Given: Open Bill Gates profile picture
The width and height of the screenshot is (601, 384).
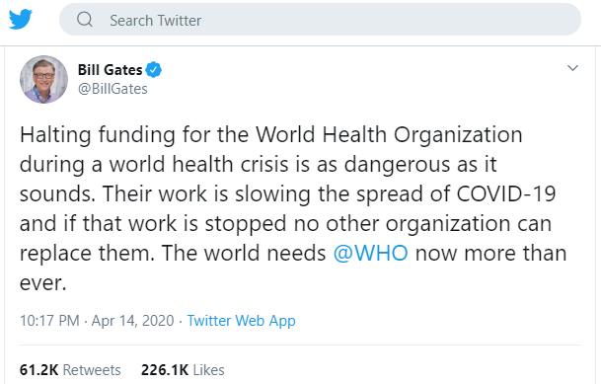Looking at the screenshot, I should (43, 79).
